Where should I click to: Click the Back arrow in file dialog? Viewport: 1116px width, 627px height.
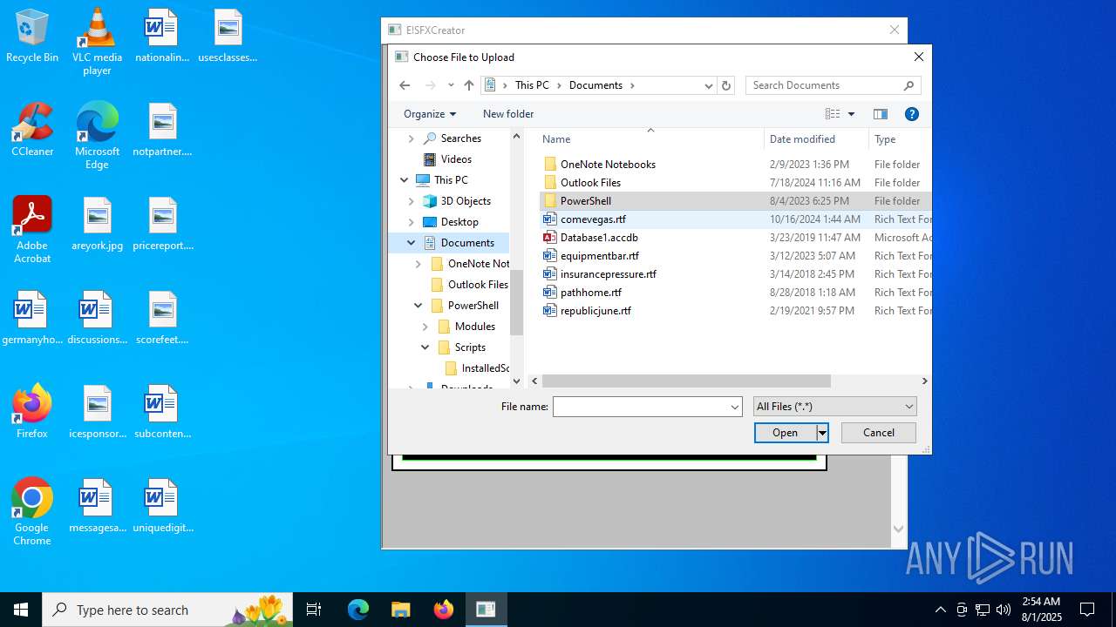(405, 85)
